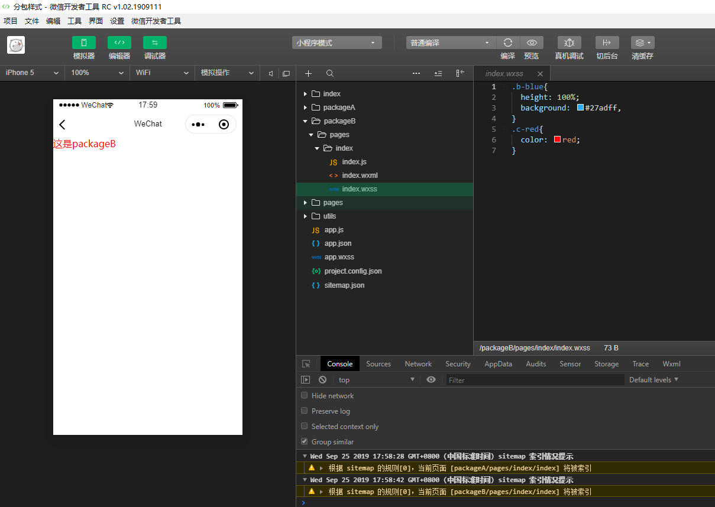Switch to the Network tab

pos(418,364)
